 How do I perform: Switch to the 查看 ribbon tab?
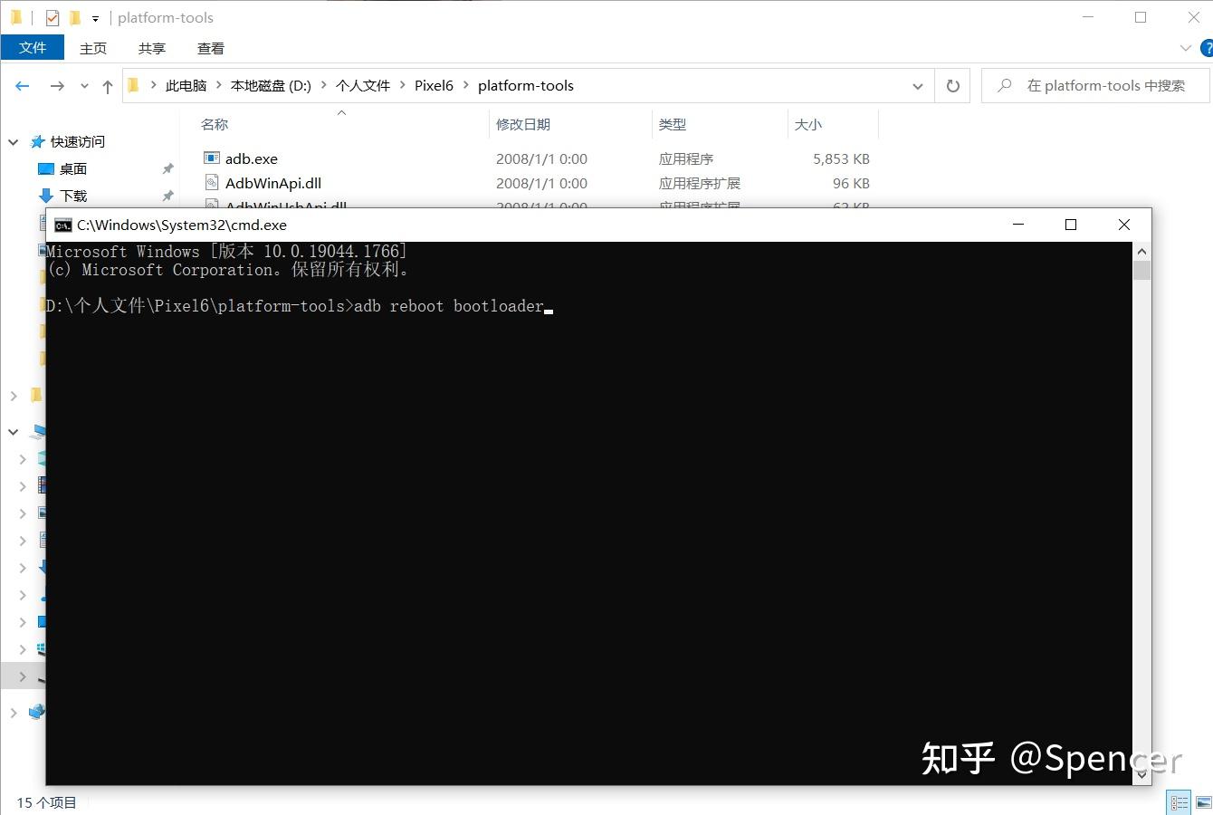point(210,48)
